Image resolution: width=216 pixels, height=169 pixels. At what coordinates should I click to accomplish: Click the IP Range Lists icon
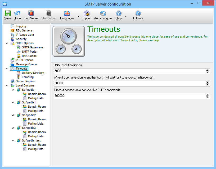(12, 35)
